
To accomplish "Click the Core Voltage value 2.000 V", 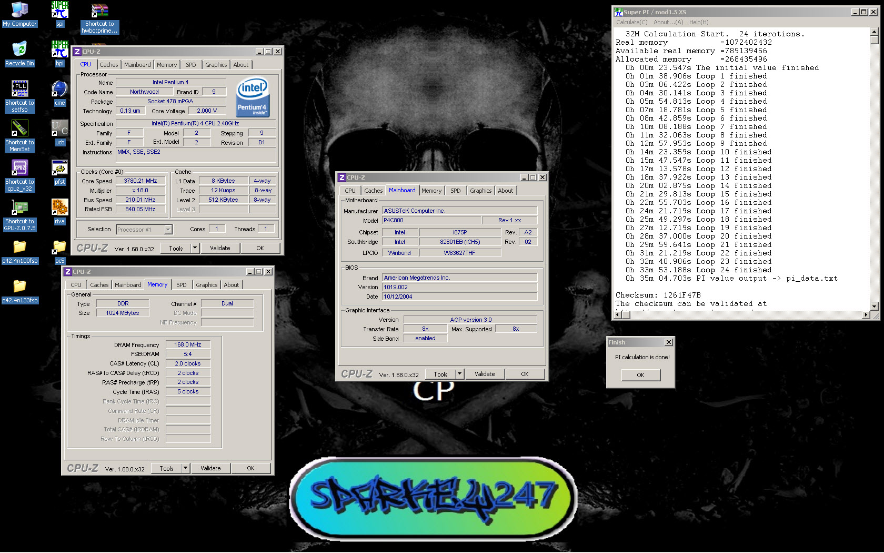I will (207, 111).
